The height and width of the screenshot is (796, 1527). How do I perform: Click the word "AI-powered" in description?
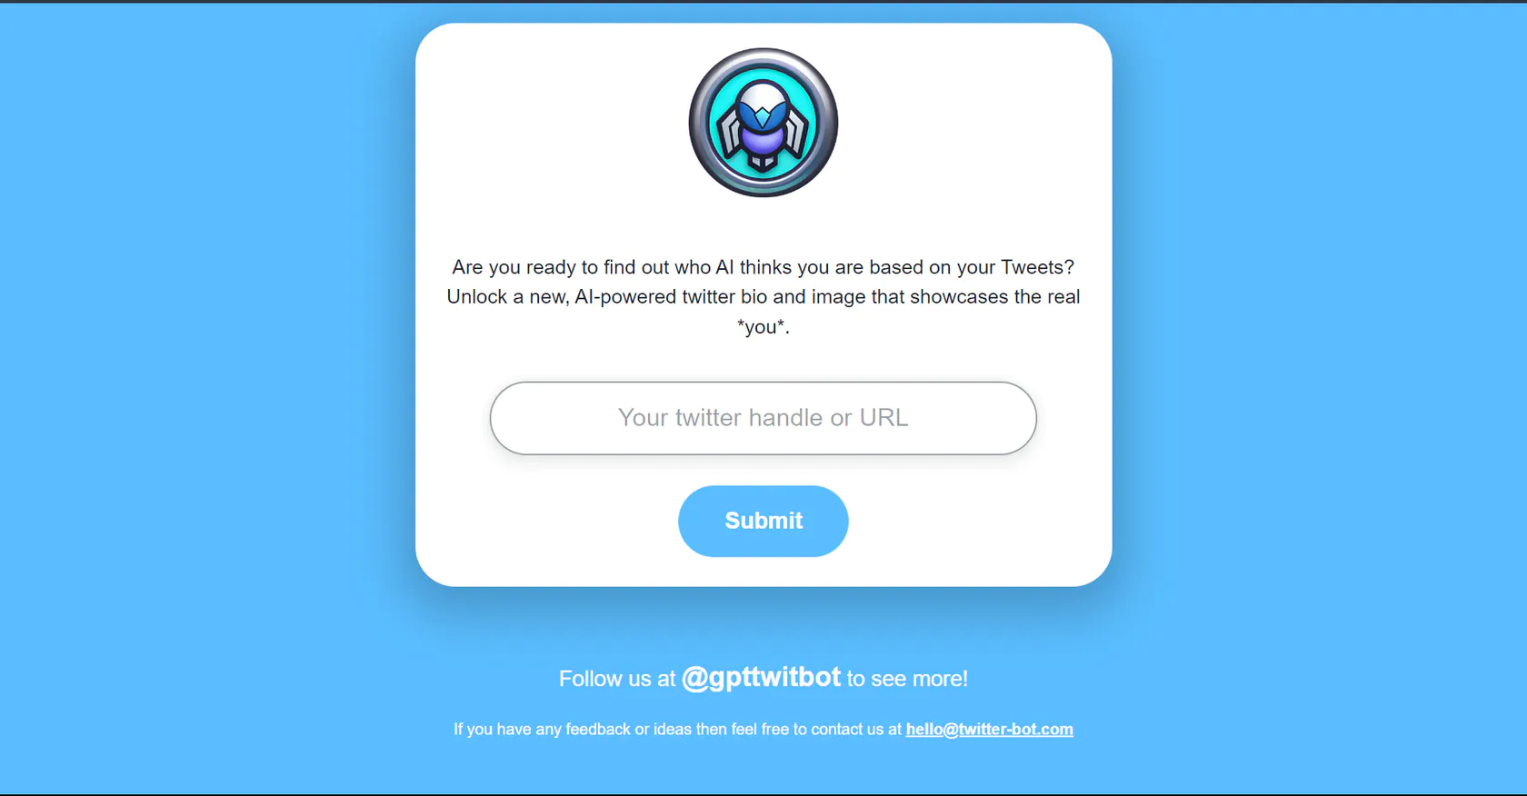pyautogui.click(x=625, y=297)
